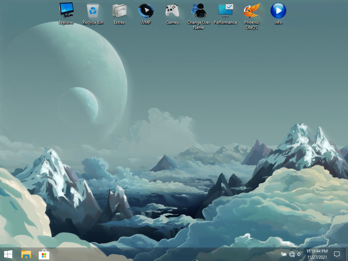Select the Games controller icon
The image size is (348, 261).
point(172,14)
